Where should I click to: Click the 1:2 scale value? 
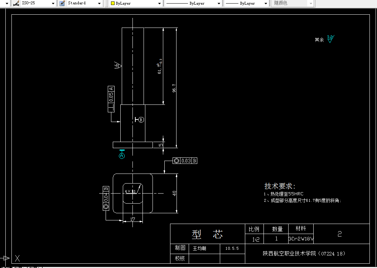(x=256, y=239)
